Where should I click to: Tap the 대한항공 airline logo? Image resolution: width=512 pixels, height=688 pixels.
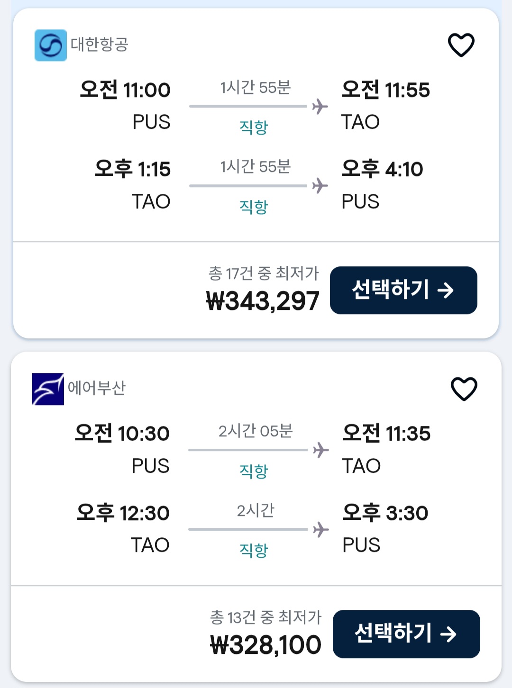pyautogui.click(x=51, y=45)
